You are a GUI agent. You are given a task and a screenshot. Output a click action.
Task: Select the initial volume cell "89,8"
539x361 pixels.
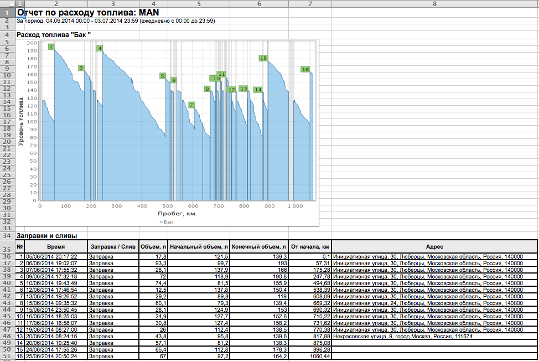(199, 297)
